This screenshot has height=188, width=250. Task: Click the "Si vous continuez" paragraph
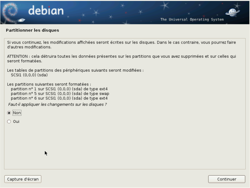coord(122,45)
